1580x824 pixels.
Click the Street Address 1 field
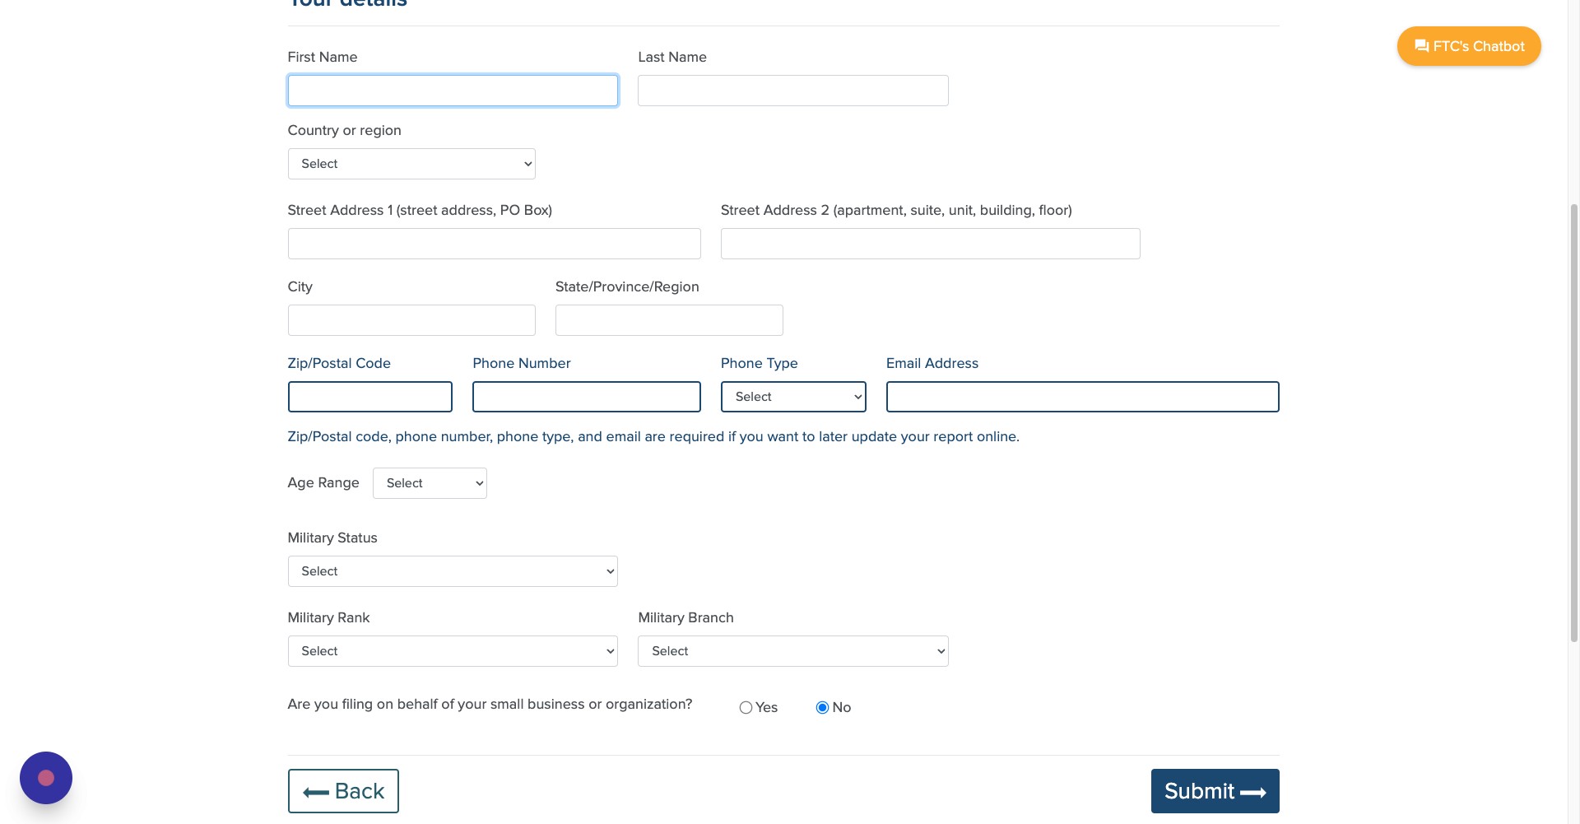pos(494,244)
